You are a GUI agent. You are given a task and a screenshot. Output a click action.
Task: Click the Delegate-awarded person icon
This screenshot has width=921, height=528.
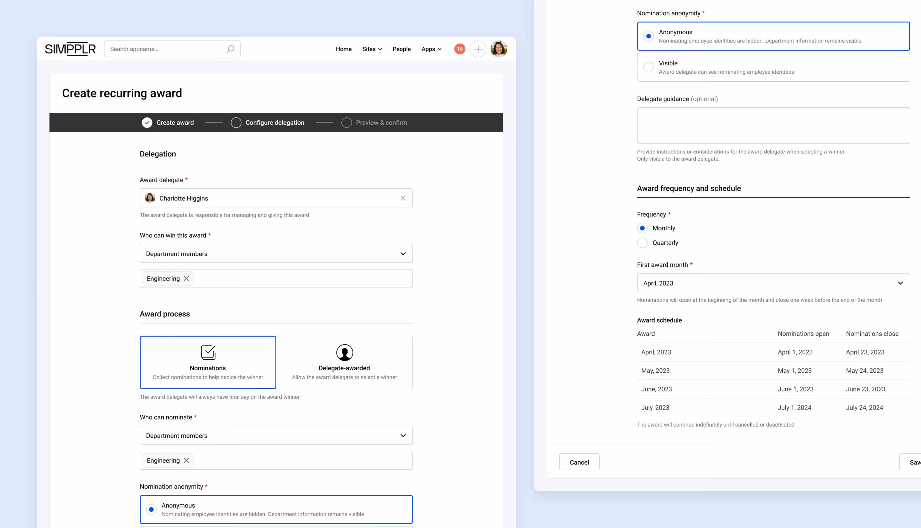click(344, 352)
